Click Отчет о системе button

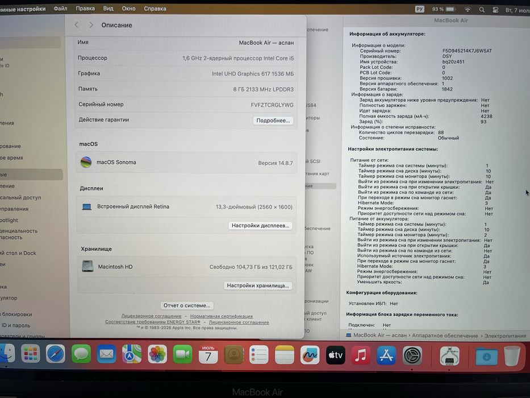pos(186,305)
